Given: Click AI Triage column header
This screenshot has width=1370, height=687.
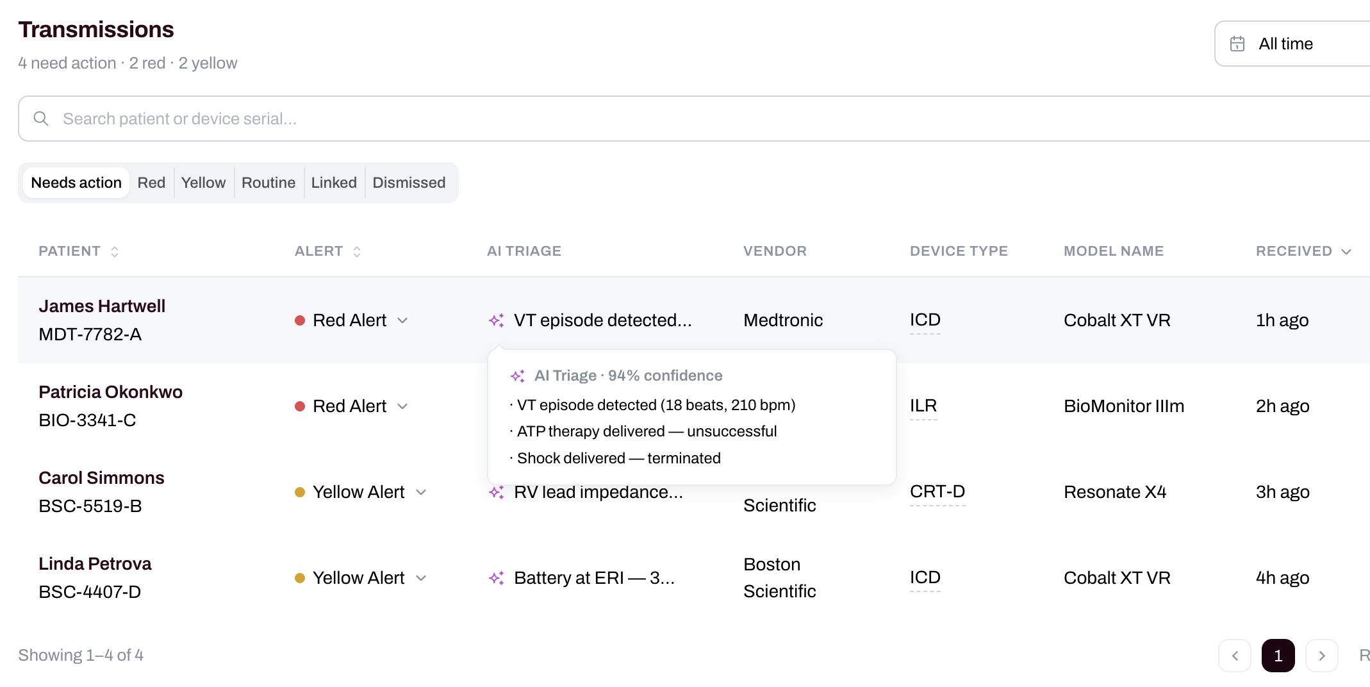Looking at the screenshot, I should [524, 251].
